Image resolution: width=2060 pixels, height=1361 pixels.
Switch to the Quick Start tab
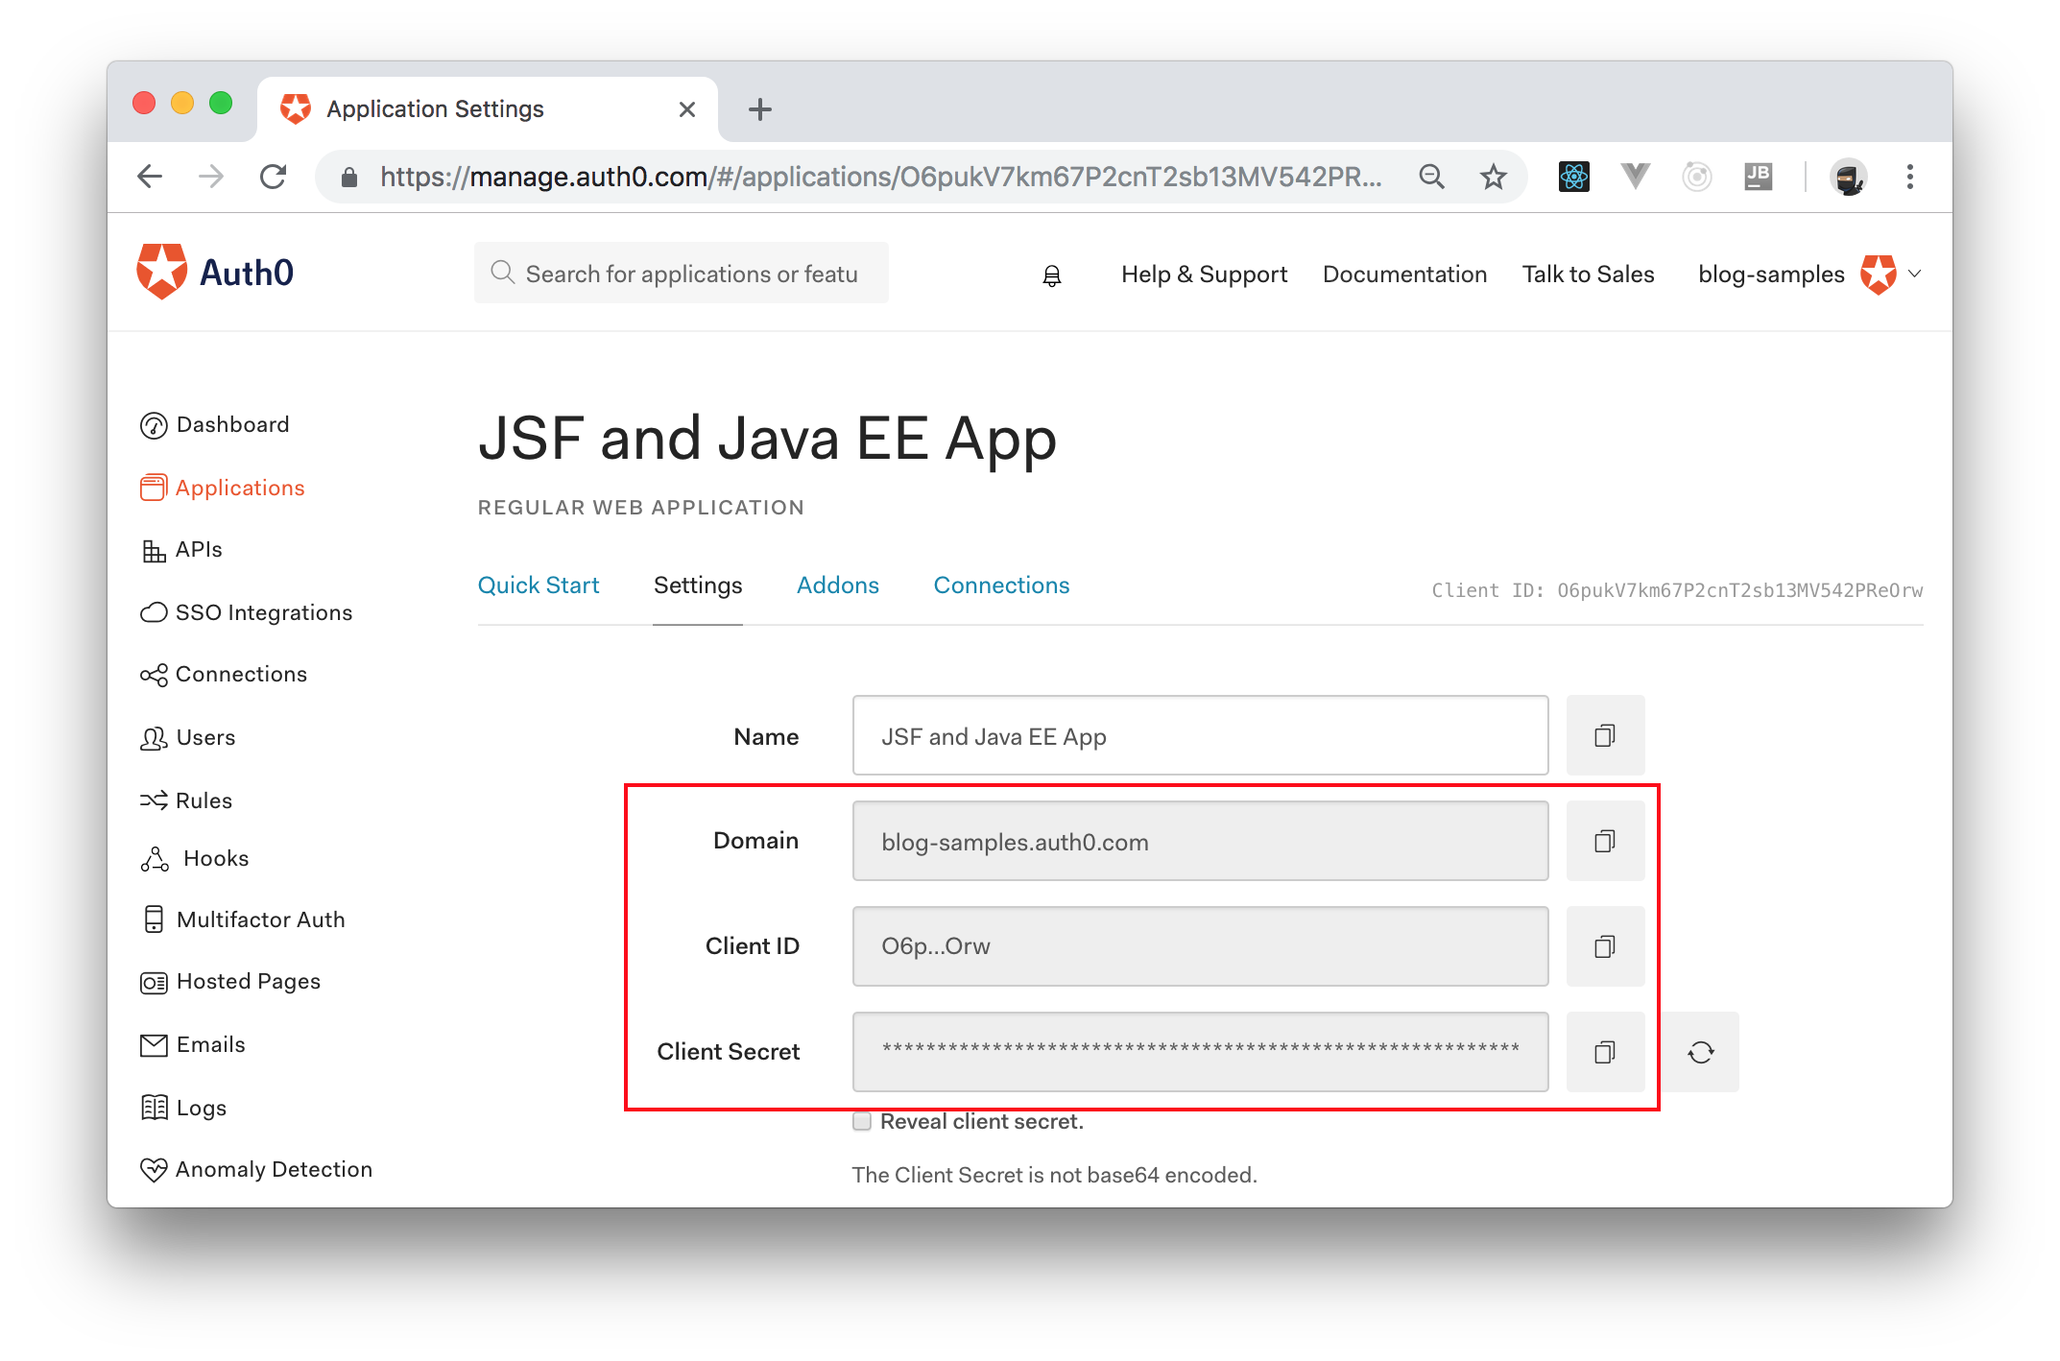(x=539, y=585)
